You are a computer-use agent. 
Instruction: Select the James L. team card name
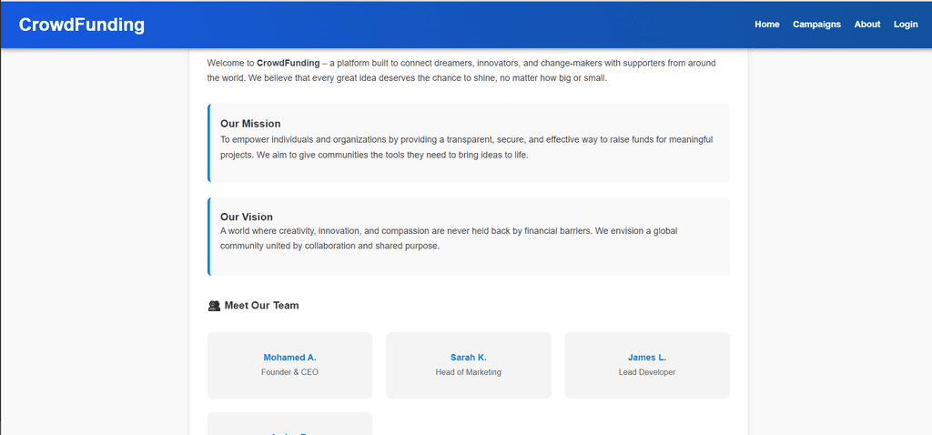(x=647, y=357)
